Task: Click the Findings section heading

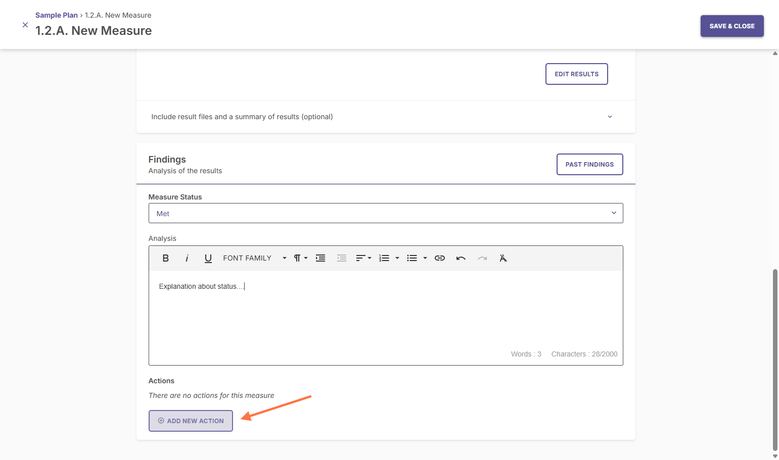Action: 167,160
